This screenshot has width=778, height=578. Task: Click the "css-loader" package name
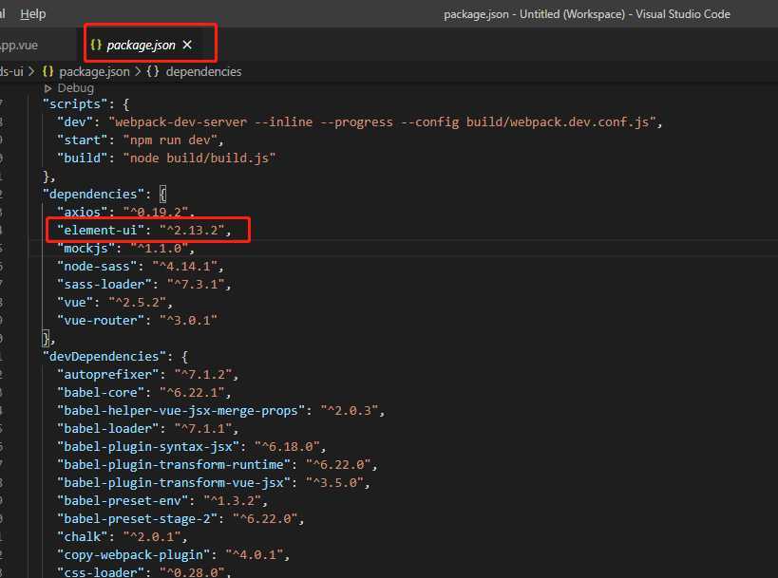pos(101,572)
